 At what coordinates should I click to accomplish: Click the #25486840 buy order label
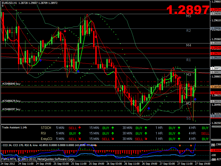11,84
